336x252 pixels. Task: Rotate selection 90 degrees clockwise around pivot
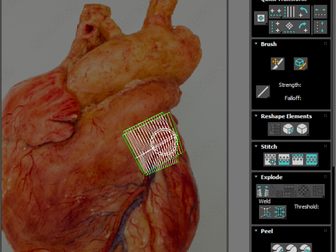pyautogui.click(x=303, y=27)
